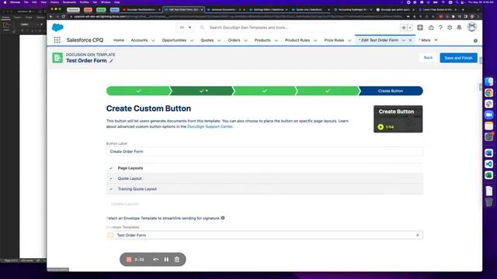The height and width of the screenshot is (279, 497).
Task: Open the Global Actions plus icon
Action: click(420, 28)
